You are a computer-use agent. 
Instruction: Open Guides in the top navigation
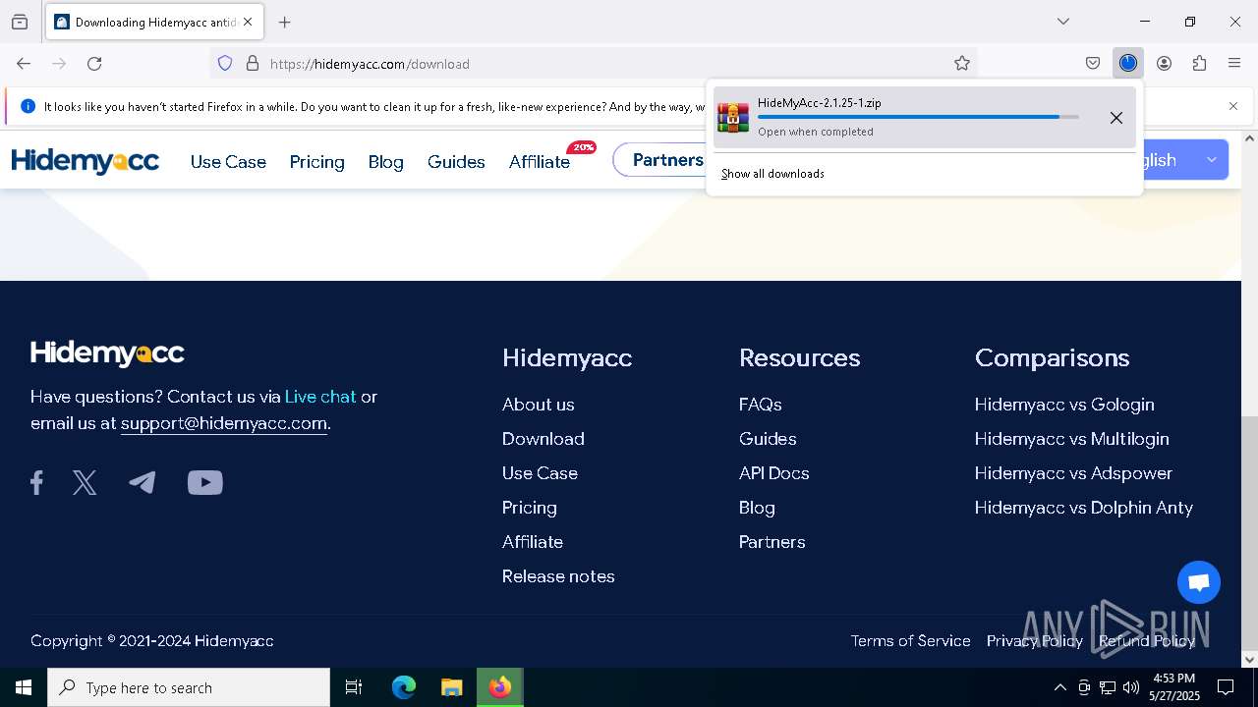[456, 162]
